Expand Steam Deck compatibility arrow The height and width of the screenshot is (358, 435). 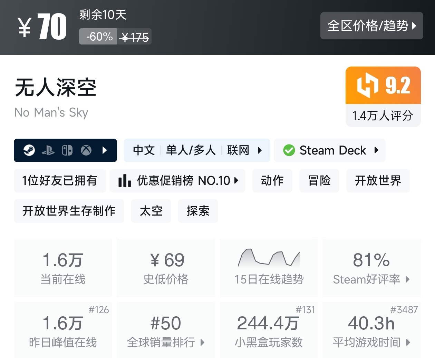(376, 150)
